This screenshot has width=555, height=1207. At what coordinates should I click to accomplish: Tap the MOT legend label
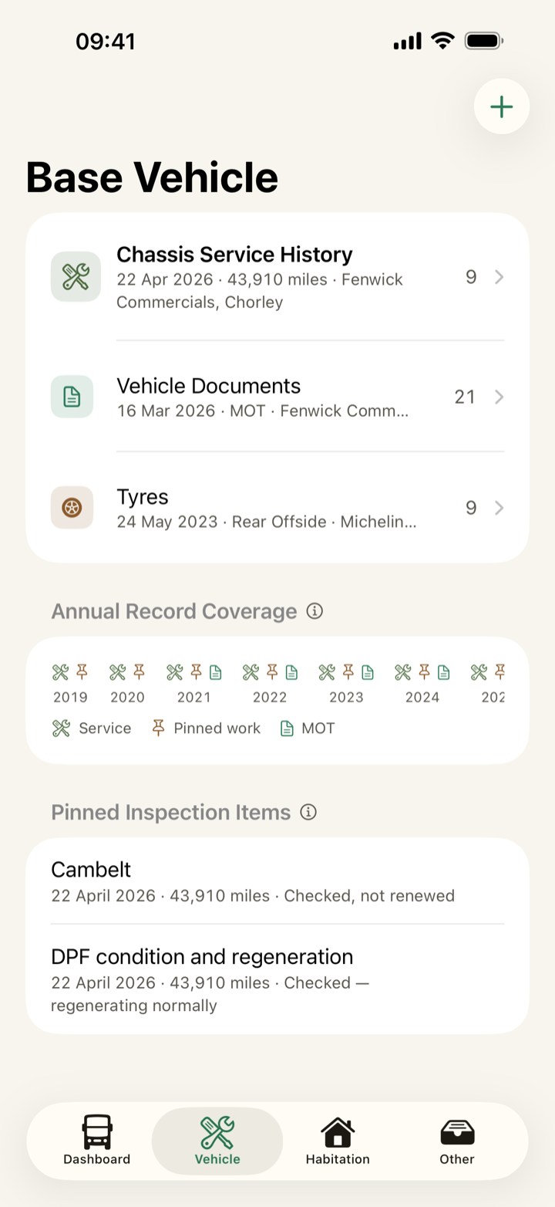(318, 728)
